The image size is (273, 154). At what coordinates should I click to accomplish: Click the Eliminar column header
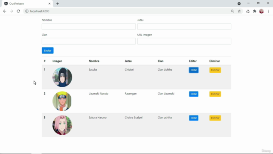(215, 61)
